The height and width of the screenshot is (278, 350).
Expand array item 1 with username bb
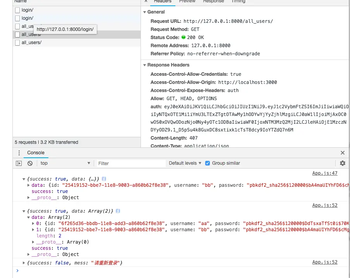pyautogui.click(x=33, y=230)
